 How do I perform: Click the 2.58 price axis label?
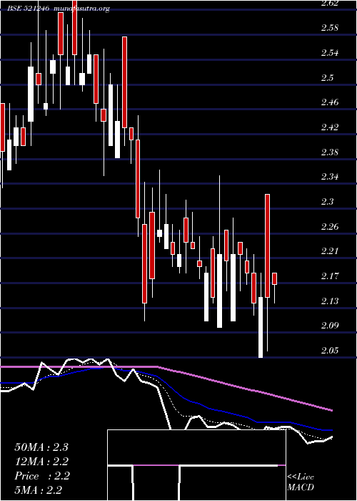click(330, 27)
